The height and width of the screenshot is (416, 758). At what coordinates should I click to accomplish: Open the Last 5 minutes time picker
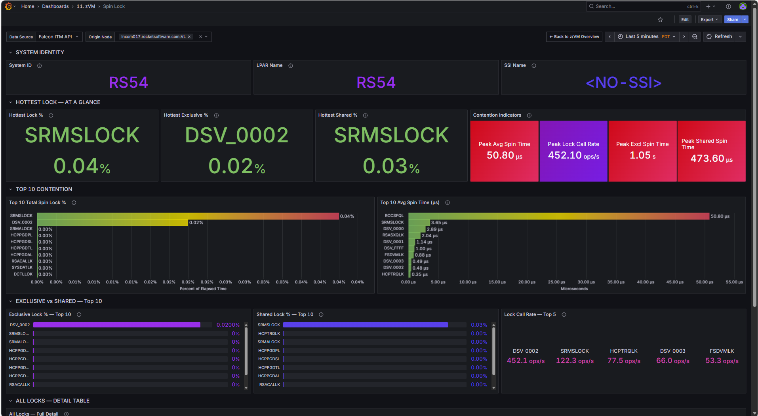(x=646, y=36)
